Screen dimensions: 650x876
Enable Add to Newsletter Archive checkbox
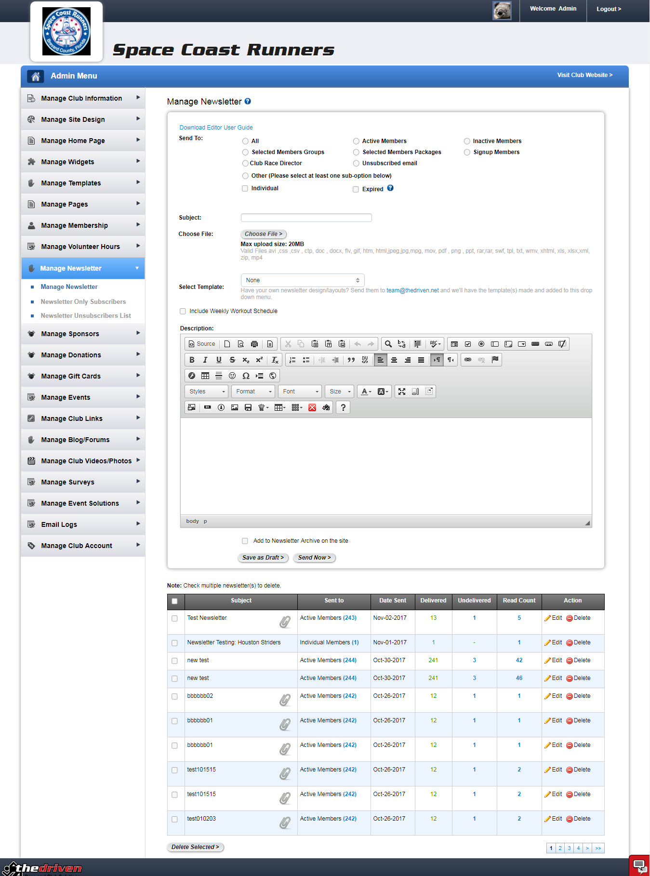tap(245, 541)
